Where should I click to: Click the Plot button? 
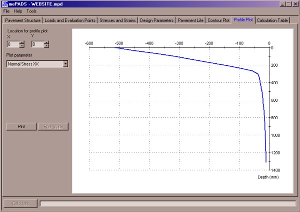21,127
